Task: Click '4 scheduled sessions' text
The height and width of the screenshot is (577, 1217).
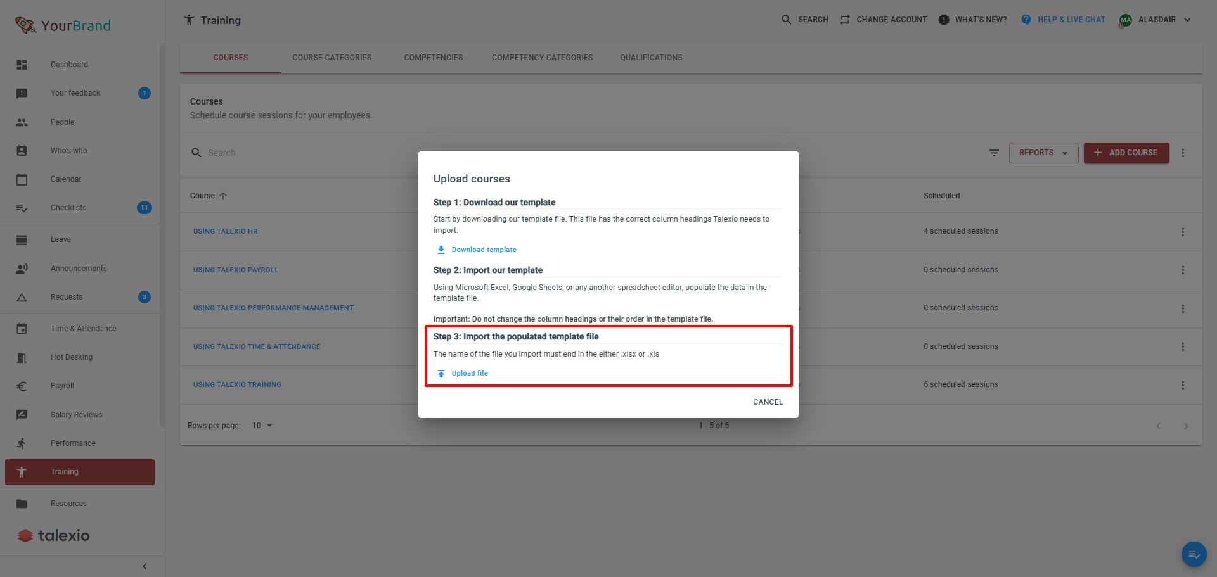Action: (x=961, y=231)
